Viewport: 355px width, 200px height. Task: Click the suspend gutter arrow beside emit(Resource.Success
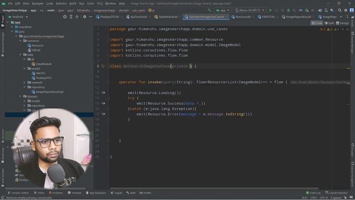(x=103, y=103)
